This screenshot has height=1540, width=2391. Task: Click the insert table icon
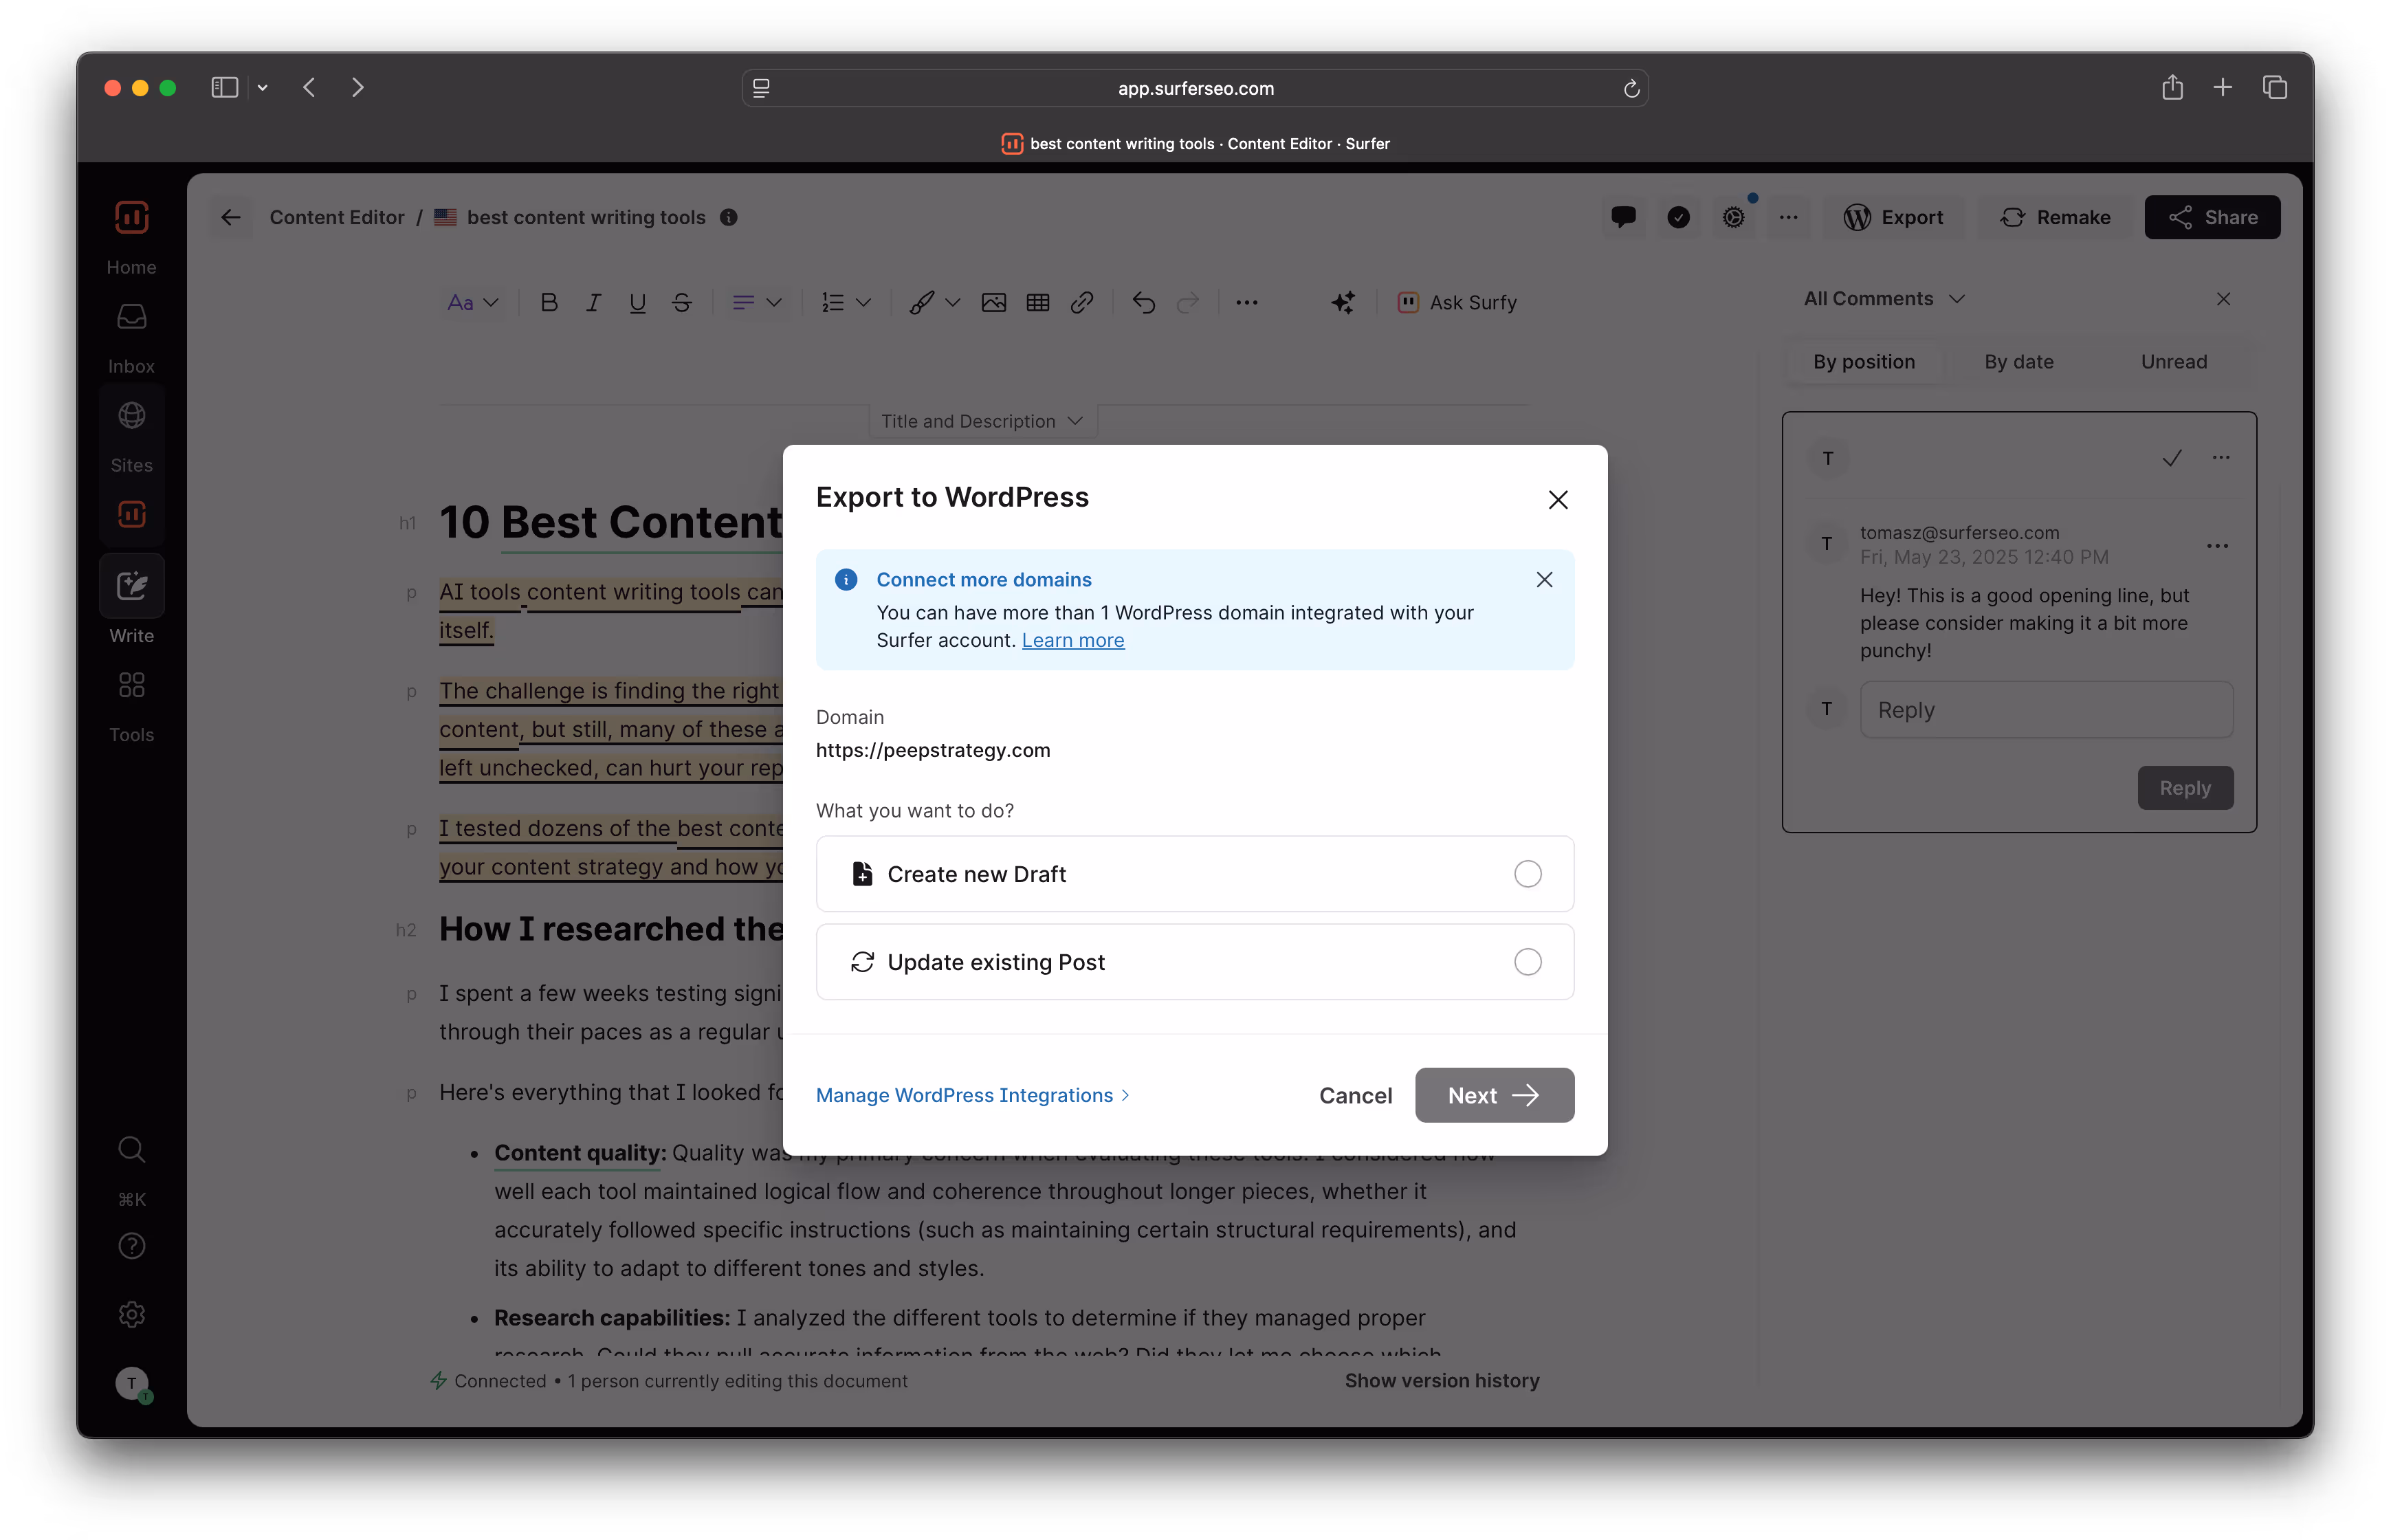(1038, 302)
